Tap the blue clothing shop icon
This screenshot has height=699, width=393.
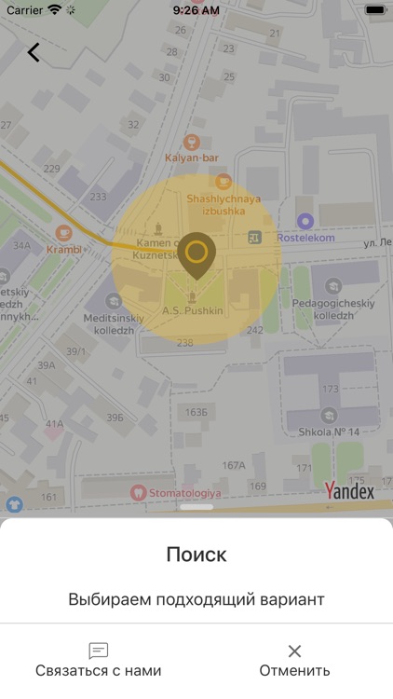[14, 504]
